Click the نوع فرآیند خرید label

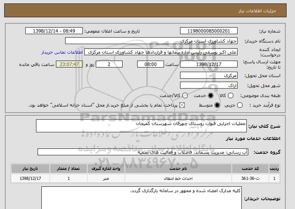pyautogui.click(x=265, y=105)
